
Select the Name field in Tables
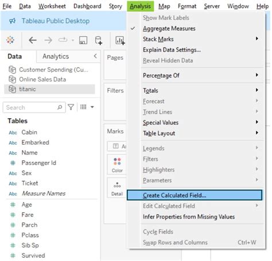(x=29, y=153)
